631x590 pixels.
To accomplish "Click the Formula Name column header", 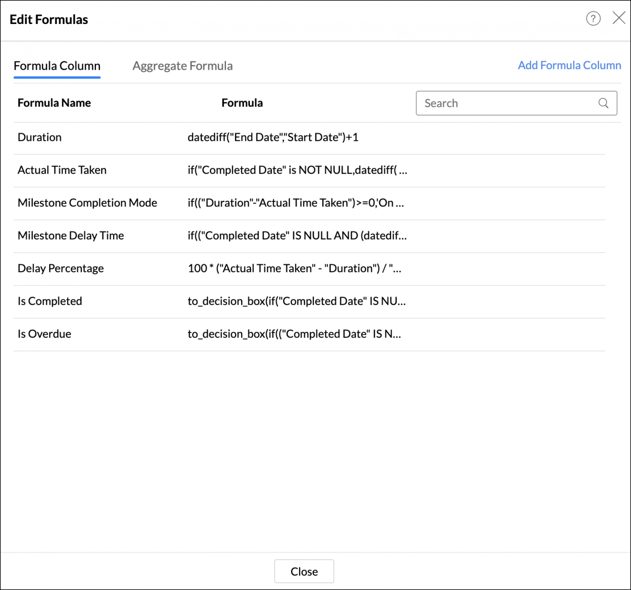I will [54, 103].
